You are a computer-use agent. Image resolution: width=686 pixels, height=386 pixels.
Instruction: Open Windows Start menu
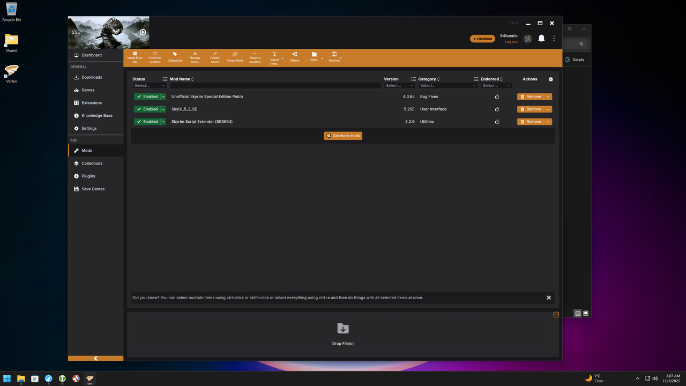[7, 378]
